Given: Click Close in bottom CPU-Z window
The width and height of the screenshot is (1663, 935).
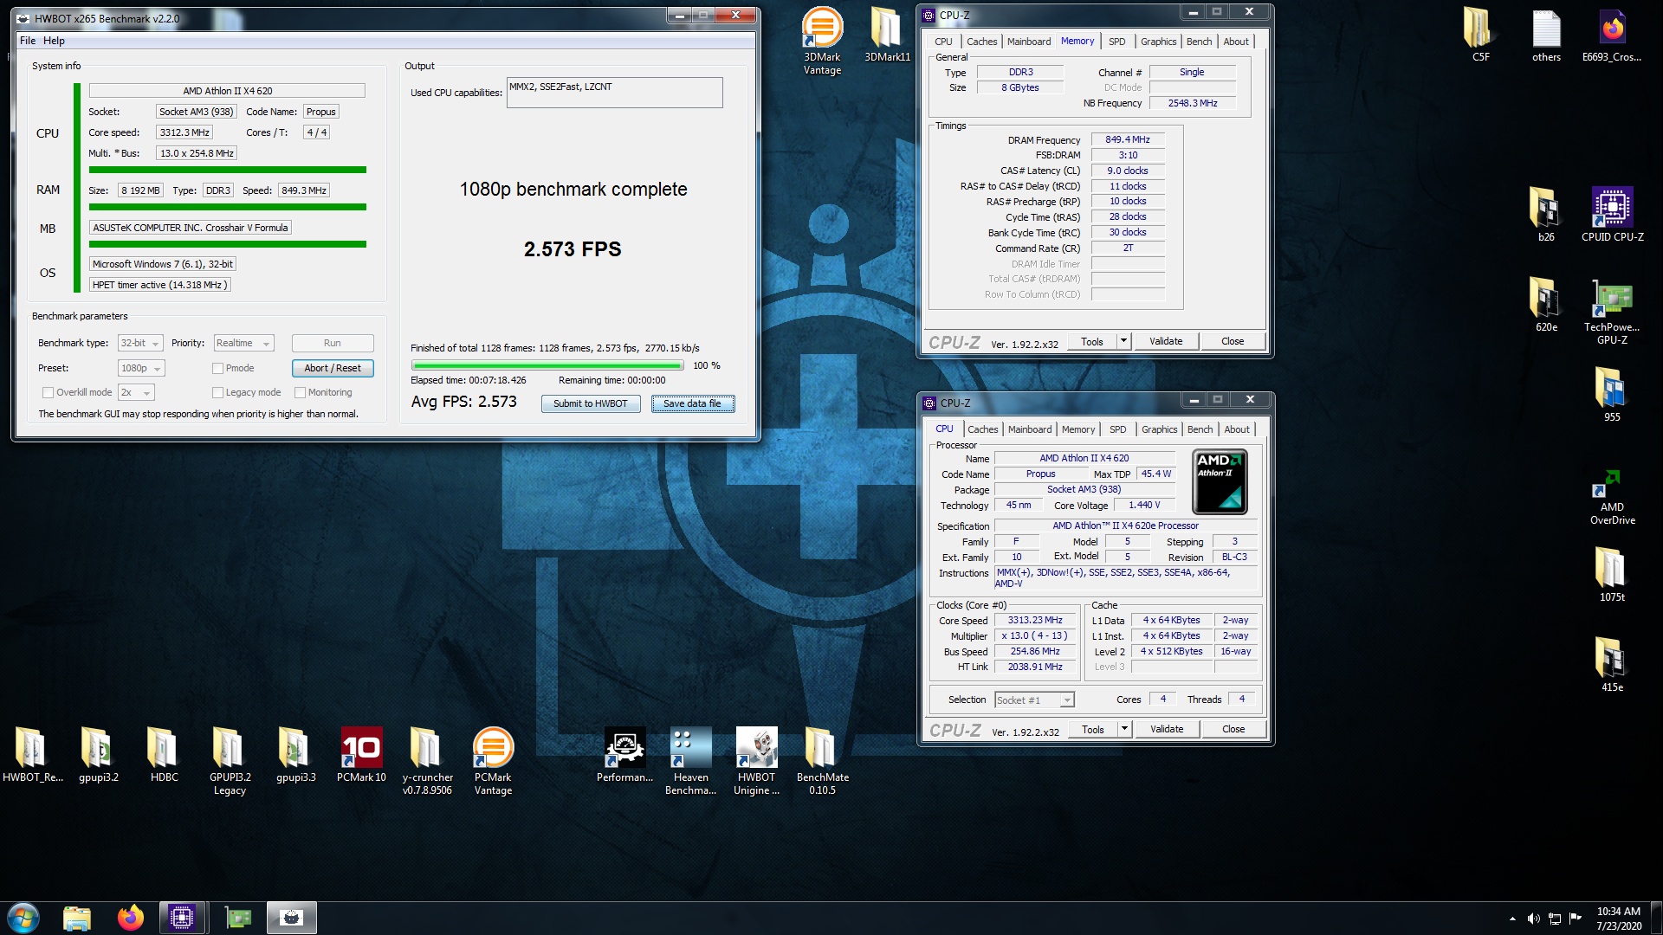Looking at the screenshot, I should pos(1233,729).
